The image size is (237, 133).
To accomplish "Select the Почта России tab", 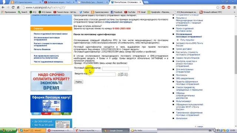I will click(x=126, y=2).
